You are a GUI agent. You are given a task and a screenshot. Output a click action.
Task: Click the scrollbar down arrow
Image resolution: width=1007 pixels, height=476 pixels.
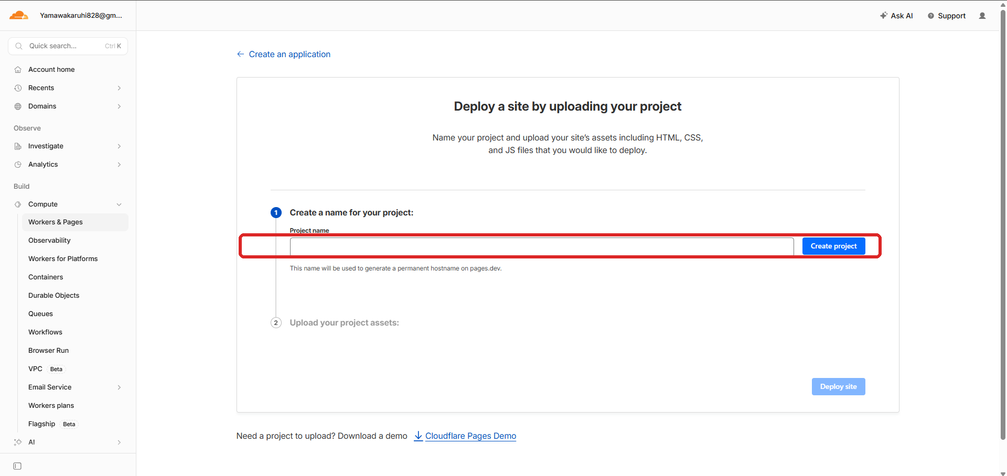pos(1003,473)
